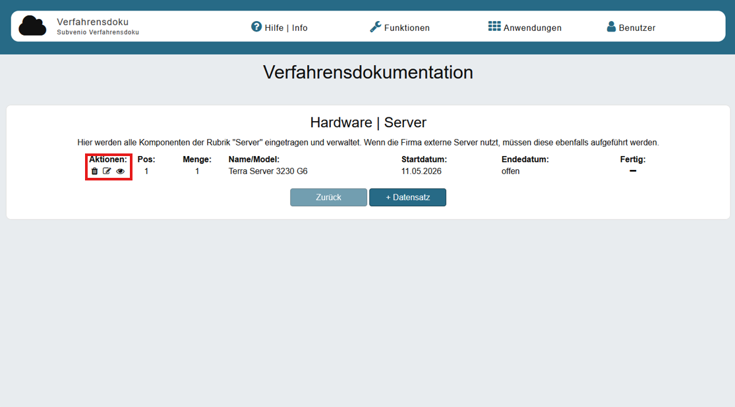Viewport: 735px width, 407px height.
Task: Edit the Terra Server 3230 G6 record
Action: (107, 171)
